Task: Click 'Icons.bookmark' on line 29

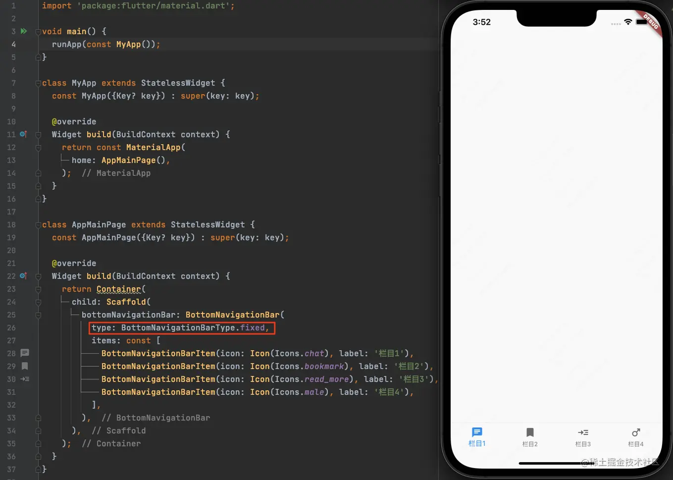Action: click(x=309, y=366)
